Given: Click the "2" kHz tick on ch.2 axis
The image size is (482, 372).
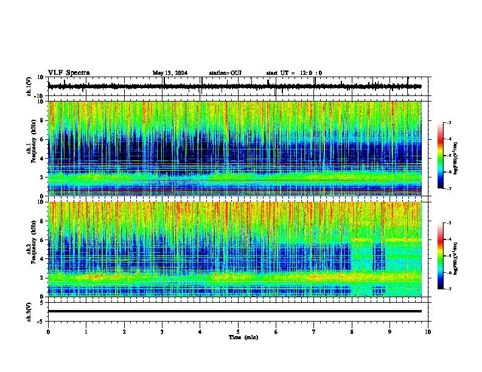Looking at the screenshot, I should (x=42, y=278).
